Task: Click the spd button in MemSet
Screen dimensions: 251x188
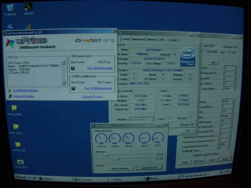Action: tap(213, 62)
